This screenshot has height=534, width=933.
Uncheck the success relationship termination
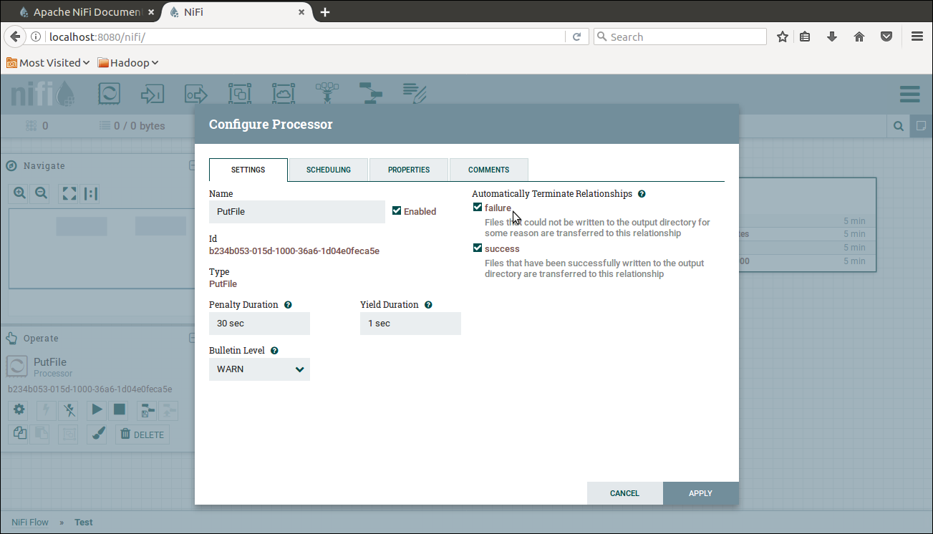(477, 248)
